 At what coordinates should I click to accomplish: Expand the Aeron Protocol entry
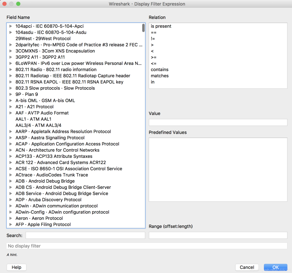(11, 218)
